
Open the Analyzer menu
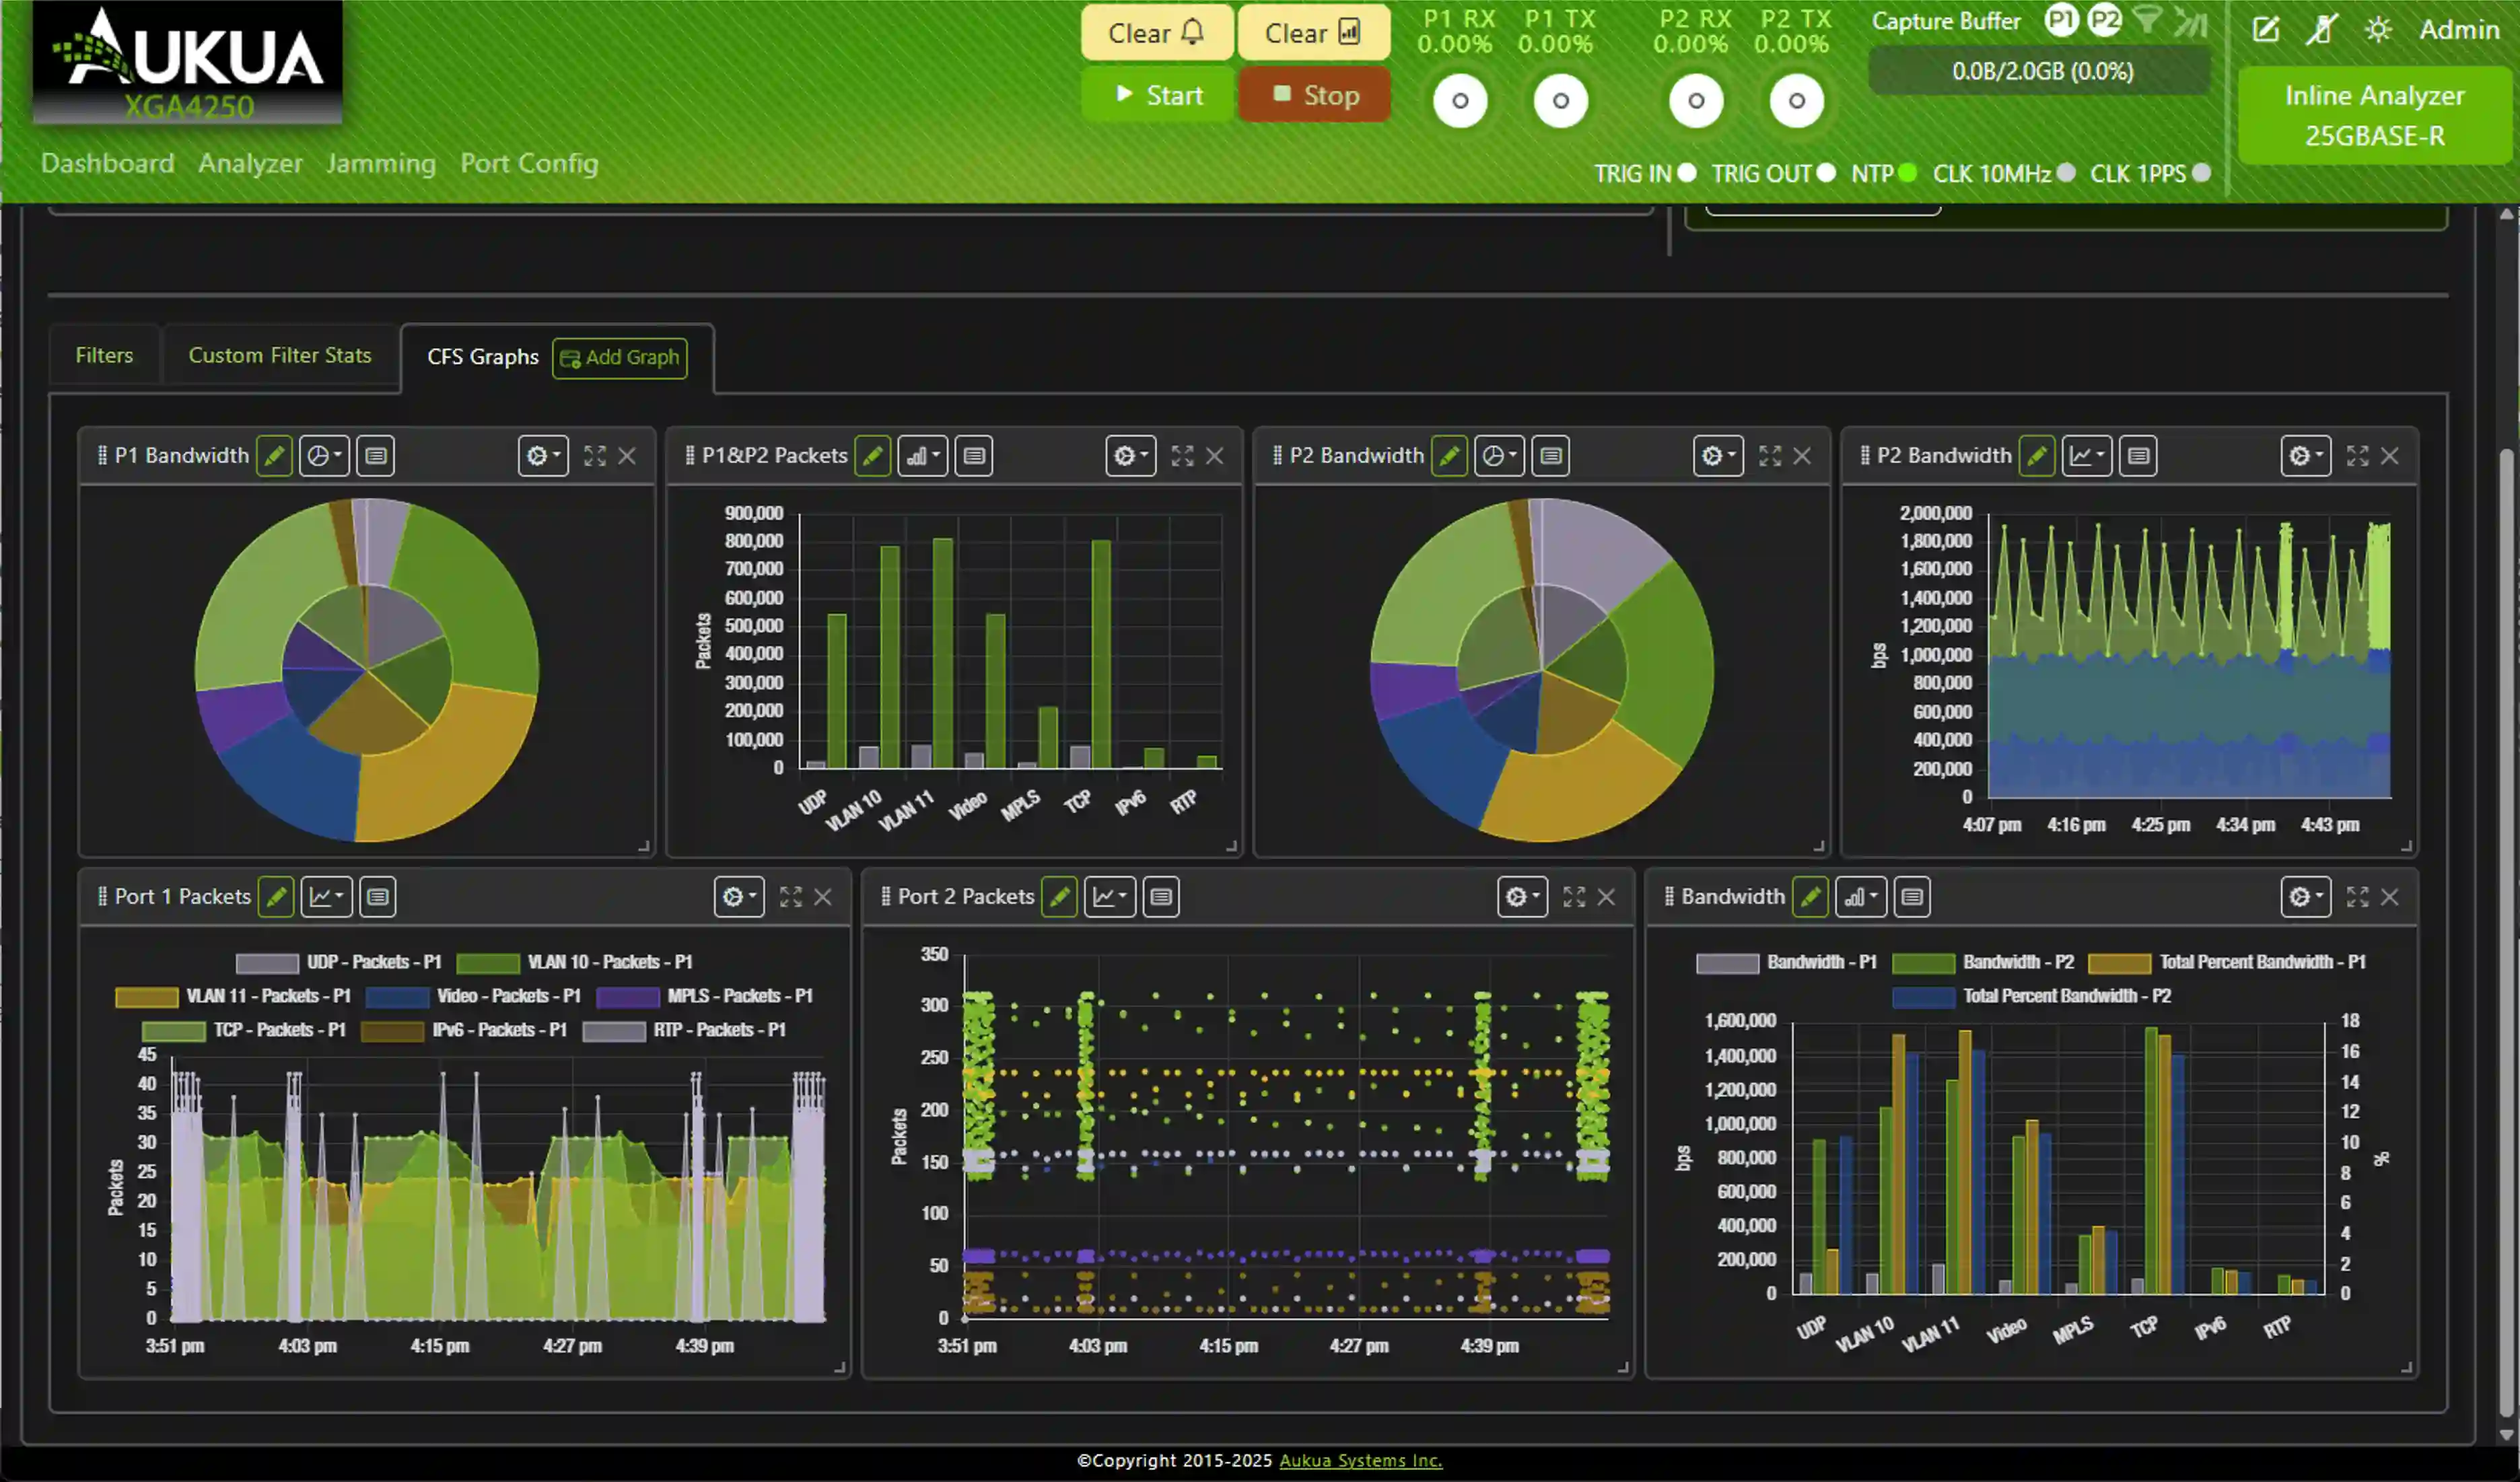250,163
